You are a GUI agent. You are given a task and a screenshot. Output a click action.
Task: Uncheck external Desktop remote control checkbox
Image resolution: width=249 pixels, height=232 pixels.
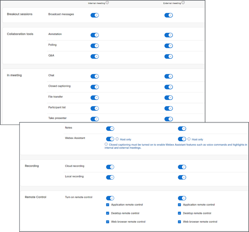(x=180, y=213)
